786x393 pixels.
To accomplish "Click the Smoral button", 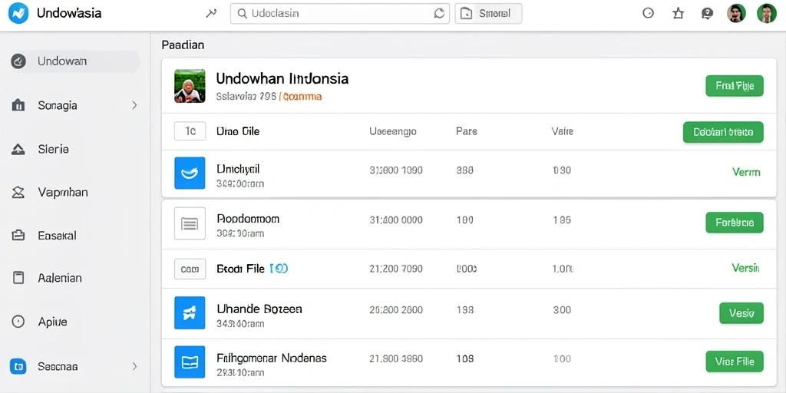I will point(488,14).
